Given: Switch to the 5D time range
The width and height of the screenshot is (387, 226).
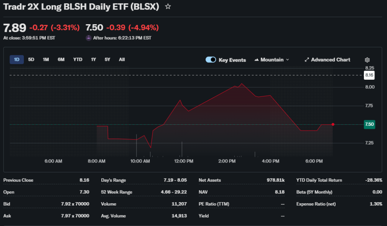Looking at the screenshot, I should point(31,59).
